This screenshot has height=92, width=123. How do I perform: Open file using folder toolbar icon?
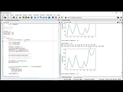(x=5, y=18)
